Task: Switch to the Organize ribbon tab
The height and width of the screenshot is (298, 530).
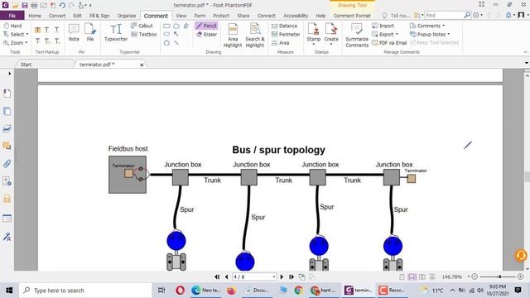Action: pyautogui.click(x=127, y=16)
